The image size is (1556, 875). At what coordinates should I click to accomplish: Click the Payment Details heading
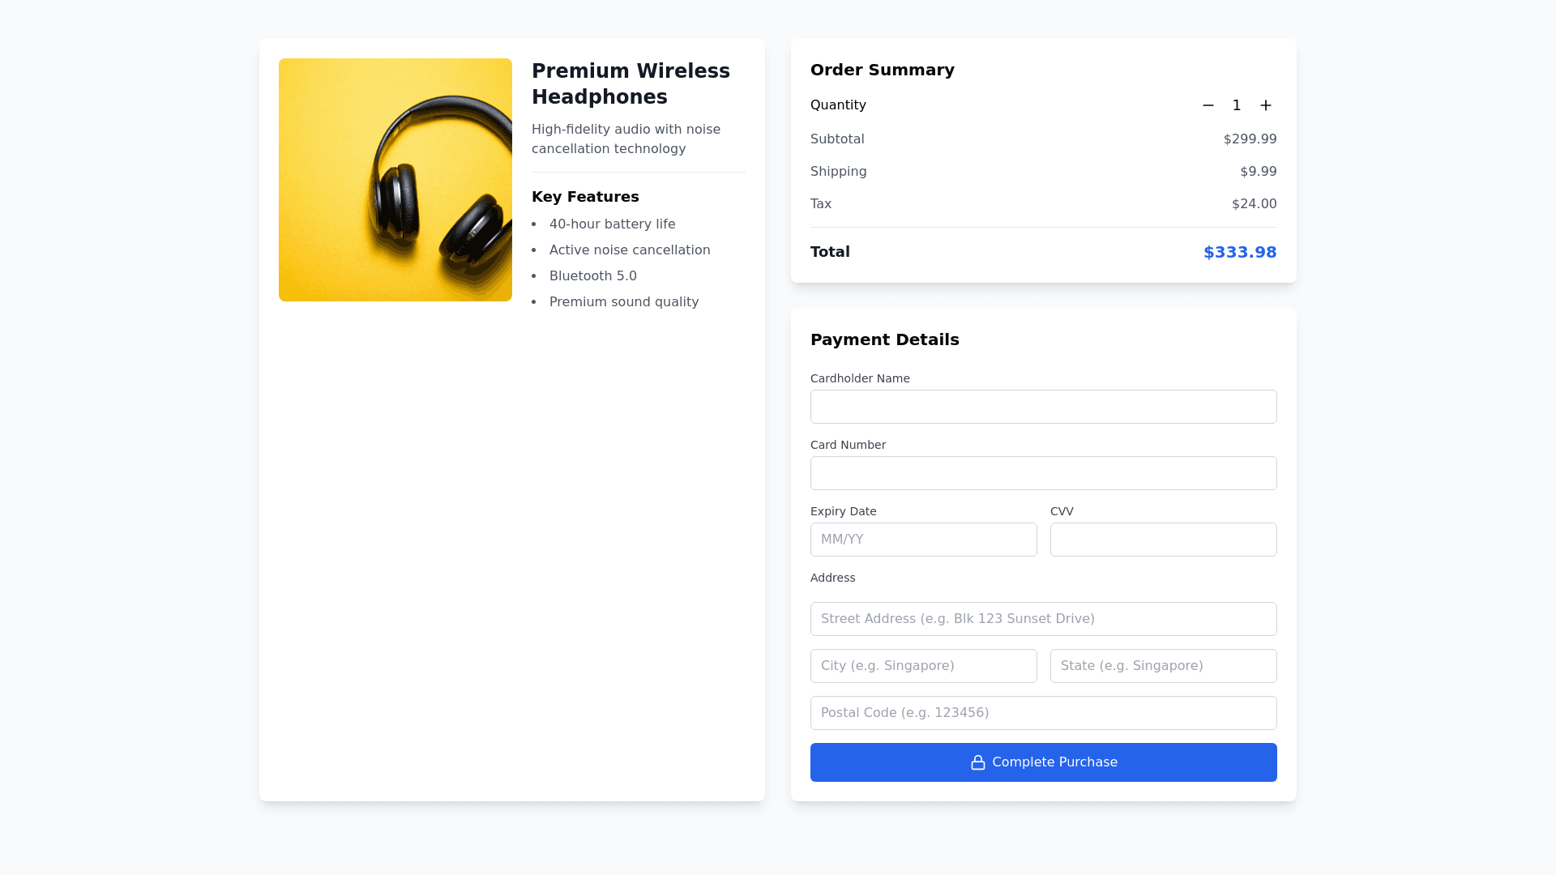click(884, 339)
